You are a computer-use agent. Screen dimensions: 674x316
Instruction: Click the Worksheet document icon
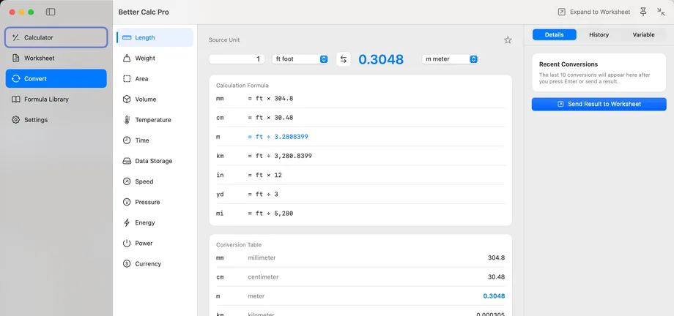16,58
